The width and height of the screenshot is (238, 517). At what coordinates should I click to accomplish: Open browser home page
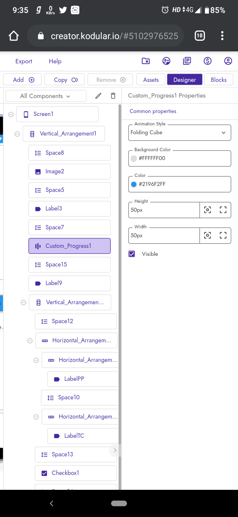14,36
